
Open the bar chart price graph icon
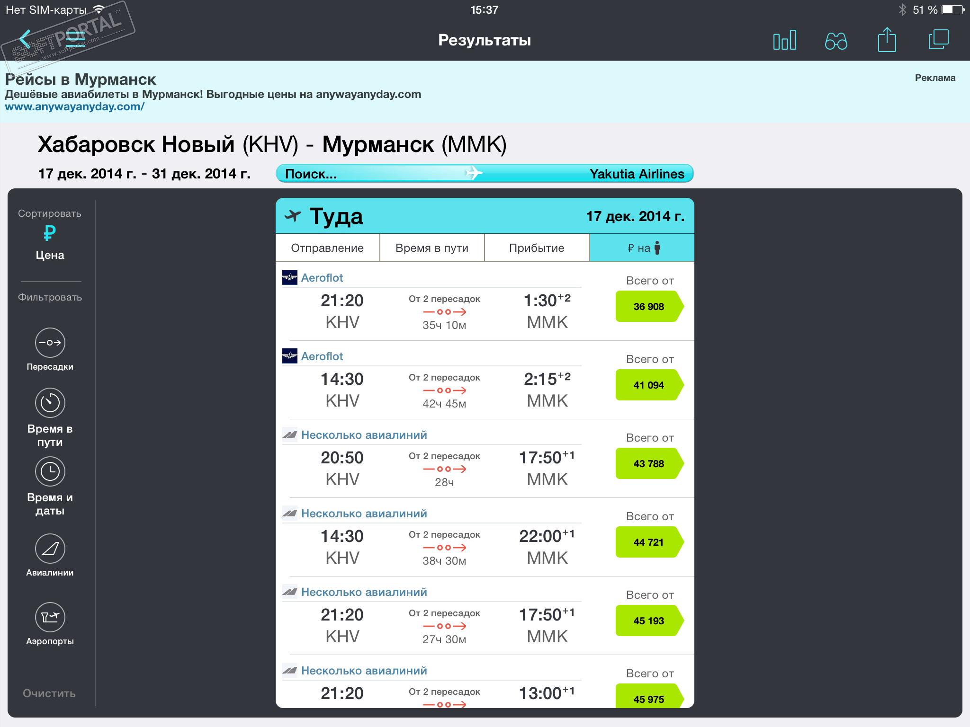784,40
